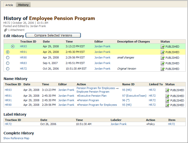Open the Show Reference Map link
188x143 pixels.
[16, 138]
